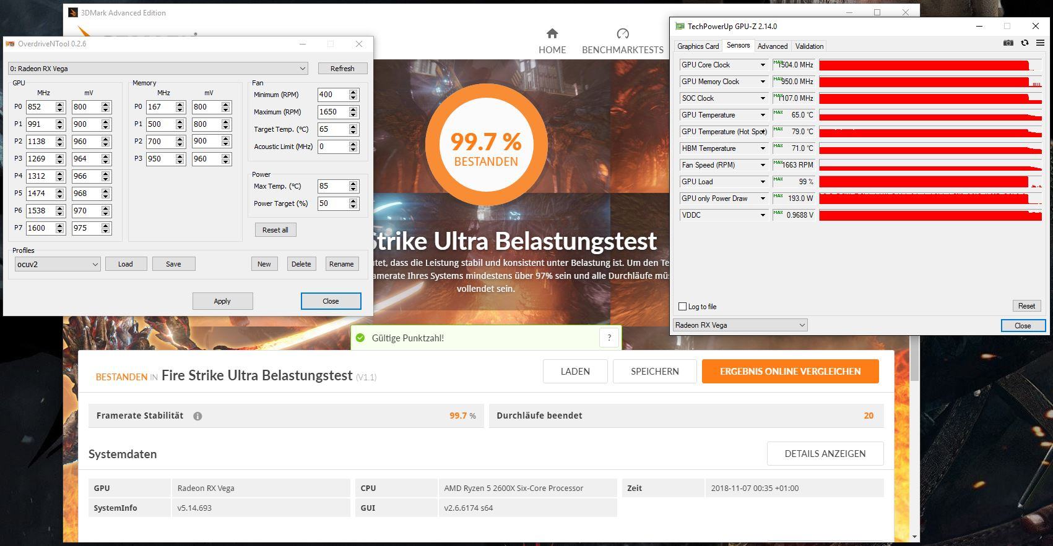
Task: Click Reset all button
Action: pos(275,230)
